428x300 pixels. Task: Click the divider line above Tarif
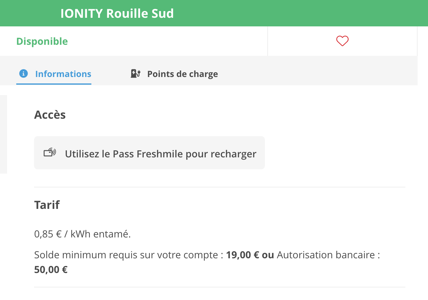coord(220,187)
